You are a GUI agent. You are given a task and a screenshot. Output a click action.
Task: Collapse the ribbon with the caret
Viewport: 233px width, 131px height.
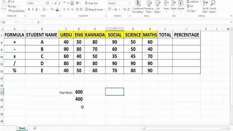tap(231, 16)
